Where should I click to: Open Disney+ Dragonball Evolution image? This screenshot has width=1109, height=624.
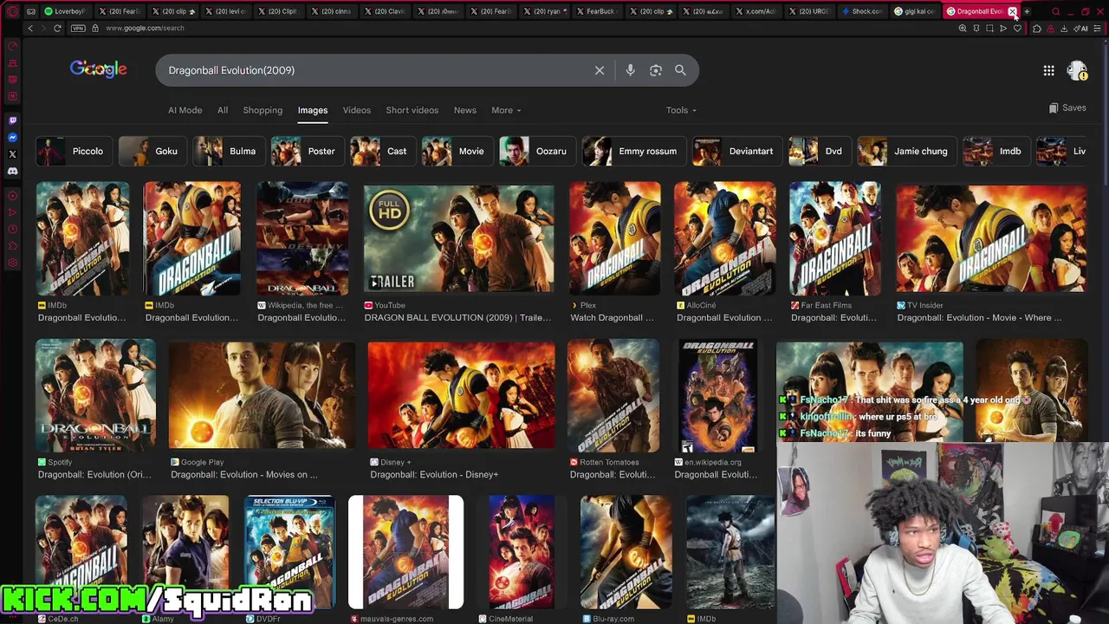[x=461, y=395]
